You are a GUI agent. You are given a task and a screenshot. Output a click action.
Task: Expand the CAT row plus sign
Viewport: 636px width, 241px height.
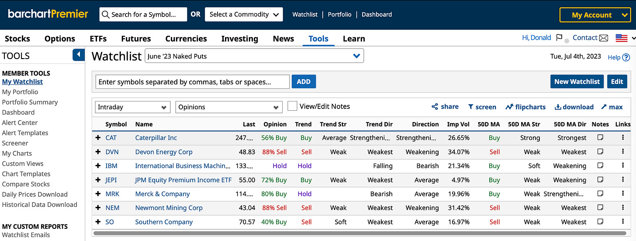pyautogui.click(x=98, y=137)
